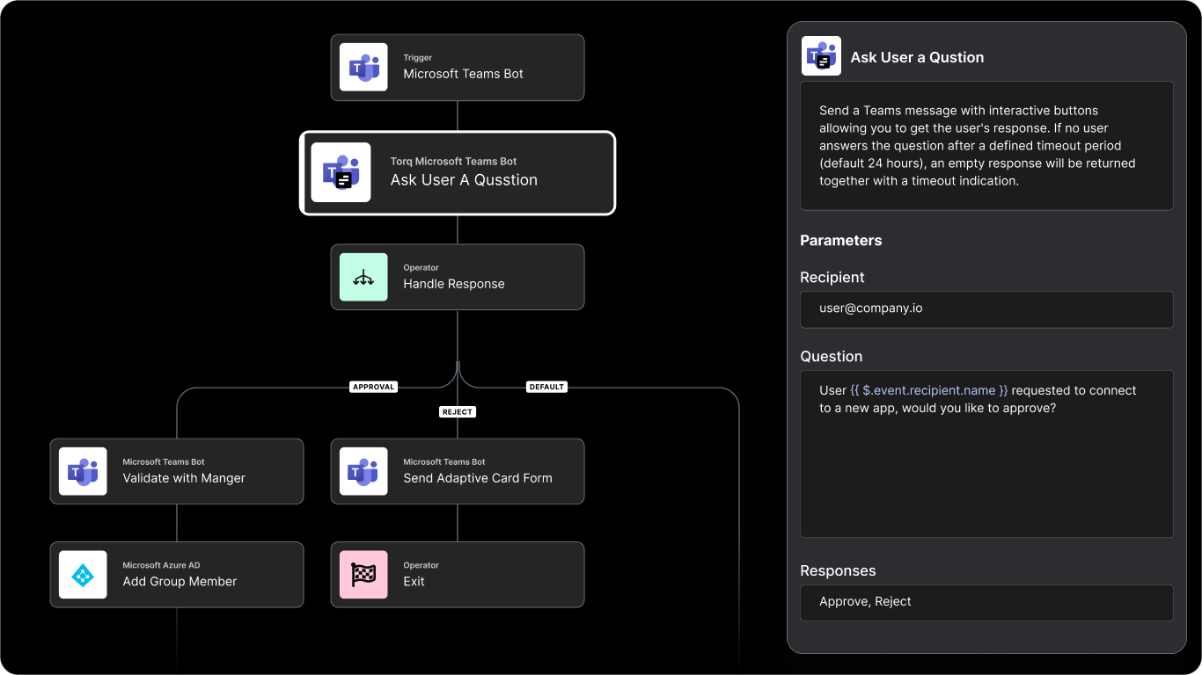Click into the Recipient field with user@company.io
This screenshot has height=675, width=1202.
(986, 309)
